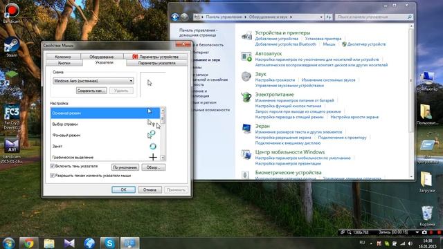This screenshot has height=249, width=443.
Task: Switch to the Оборудование tab
Action: click(x=102, y=57)
